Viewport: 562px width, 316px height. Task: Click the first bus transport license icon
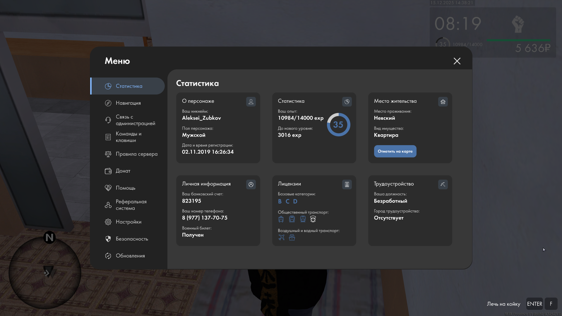[x=281, y=219]
